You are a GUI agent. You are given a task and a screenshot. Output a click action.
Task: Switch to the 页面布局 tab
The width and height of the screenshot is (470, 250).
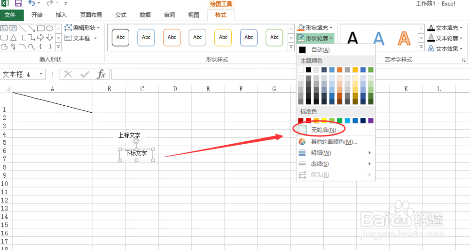click(91, 15)
